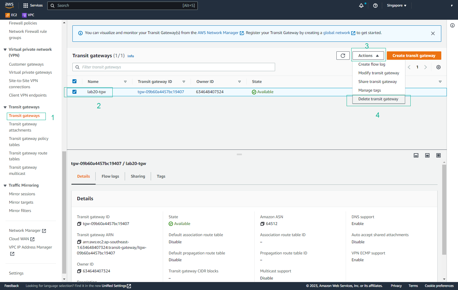Sort by Owner ID column arrow
Image resolution: width=458 pixels, height=290 pixels.
point(240,82)
